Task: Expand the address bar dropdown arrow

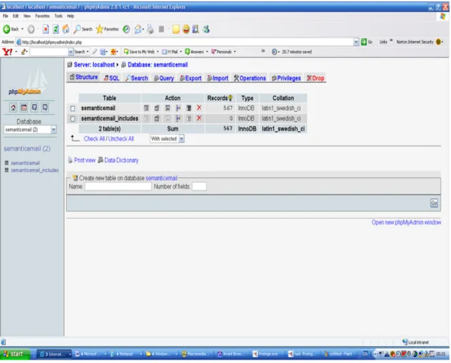Action: tap(356, 42)
